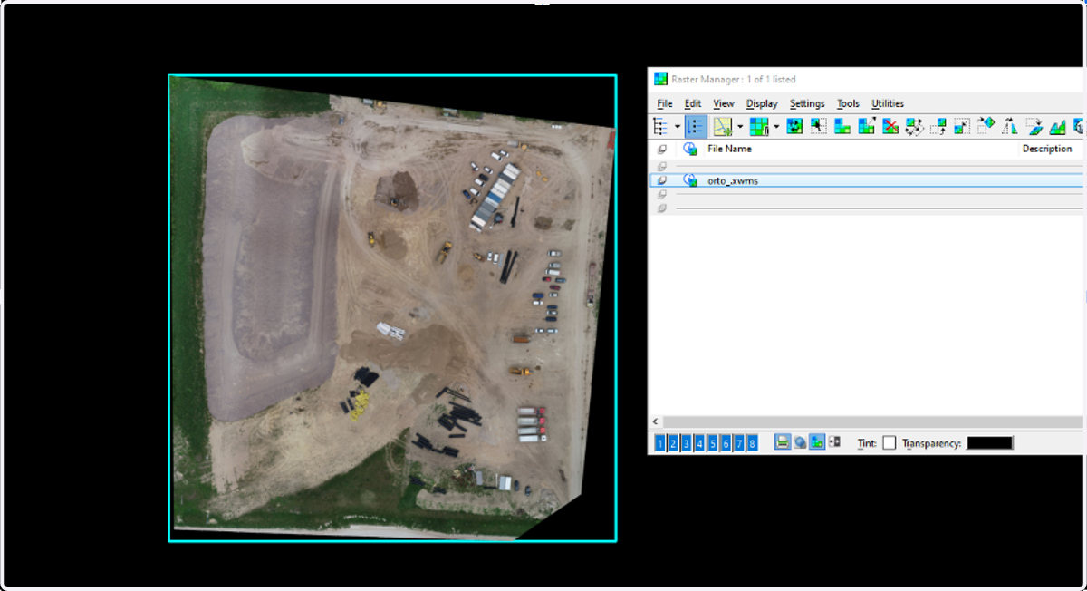Click the Mirror raster icon

(x=1009, y=127)
